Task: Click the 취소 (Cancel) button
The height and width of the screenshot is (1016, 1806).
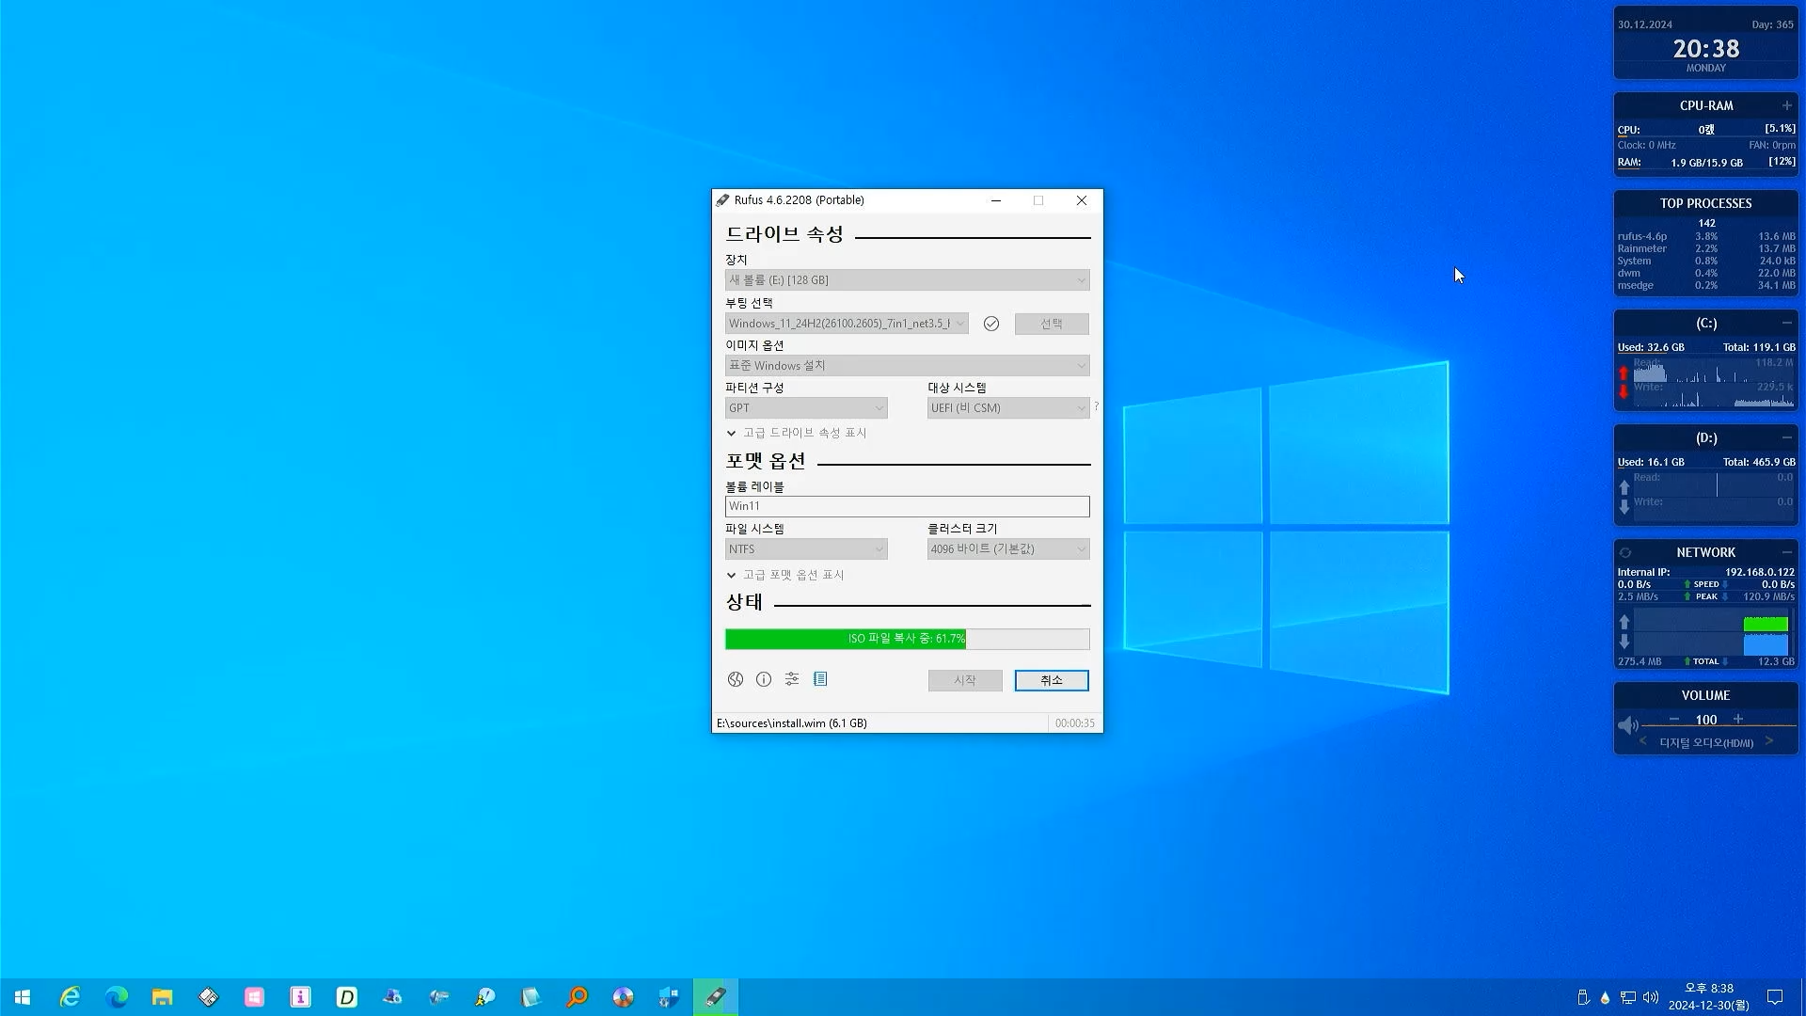Action: 1052,680
